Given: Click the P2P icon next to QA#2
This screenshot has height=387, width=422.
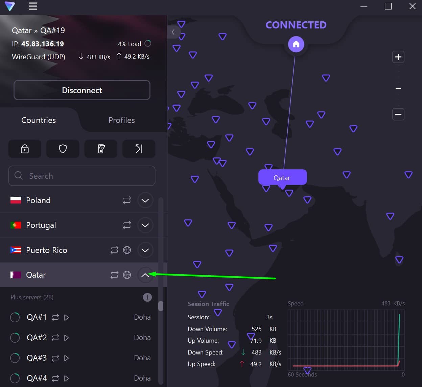Looking at the screenshot, I should [55, 338].
